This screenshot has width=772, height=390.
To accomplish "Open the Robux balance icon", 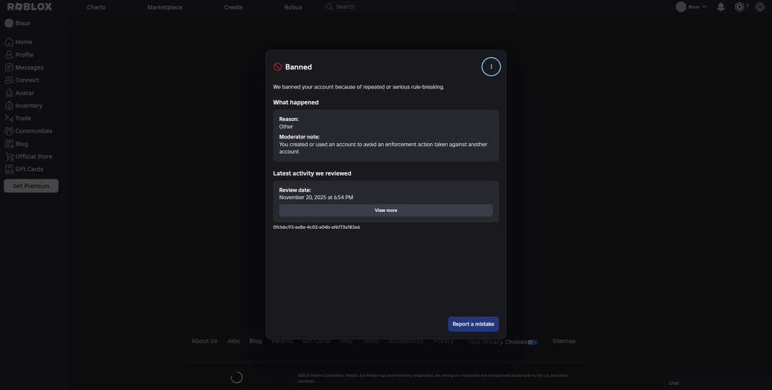I will 740,6.
